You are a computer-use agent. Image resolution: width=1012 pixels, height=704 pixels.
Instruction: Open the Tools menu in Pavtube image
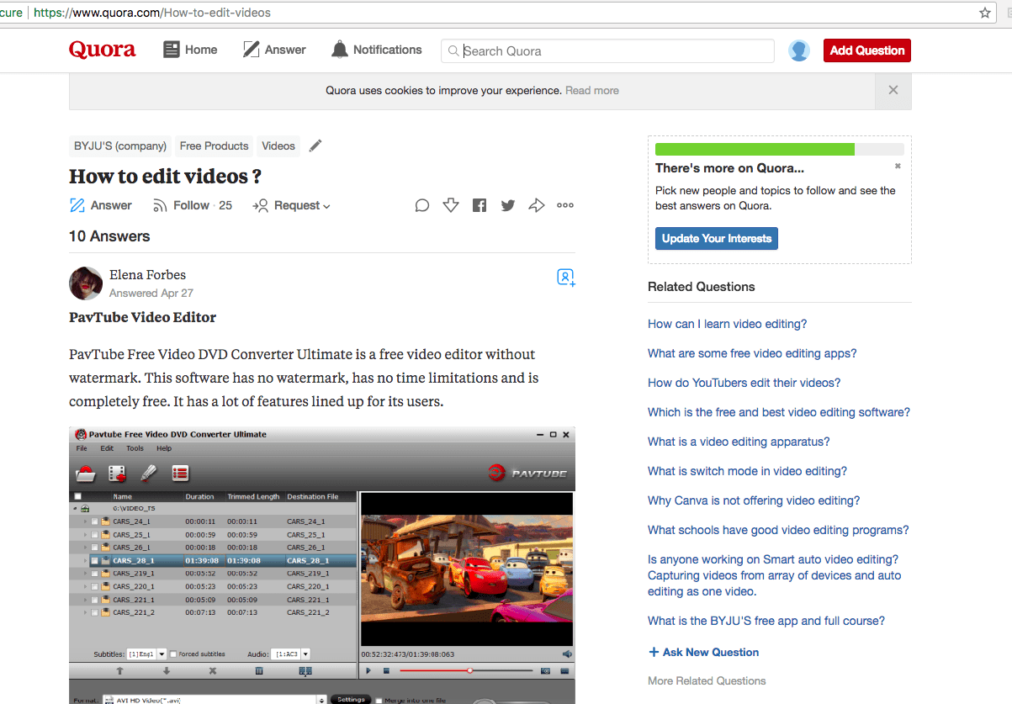click(x=135, y=448)
